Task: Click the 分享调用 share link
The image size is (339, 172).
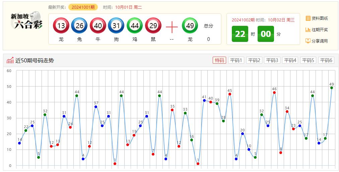Action: click(x=317, y=41)
